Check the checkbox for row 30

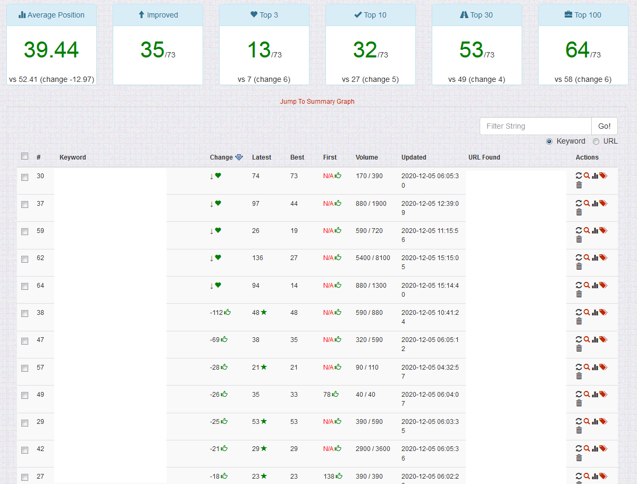point(25,177)
